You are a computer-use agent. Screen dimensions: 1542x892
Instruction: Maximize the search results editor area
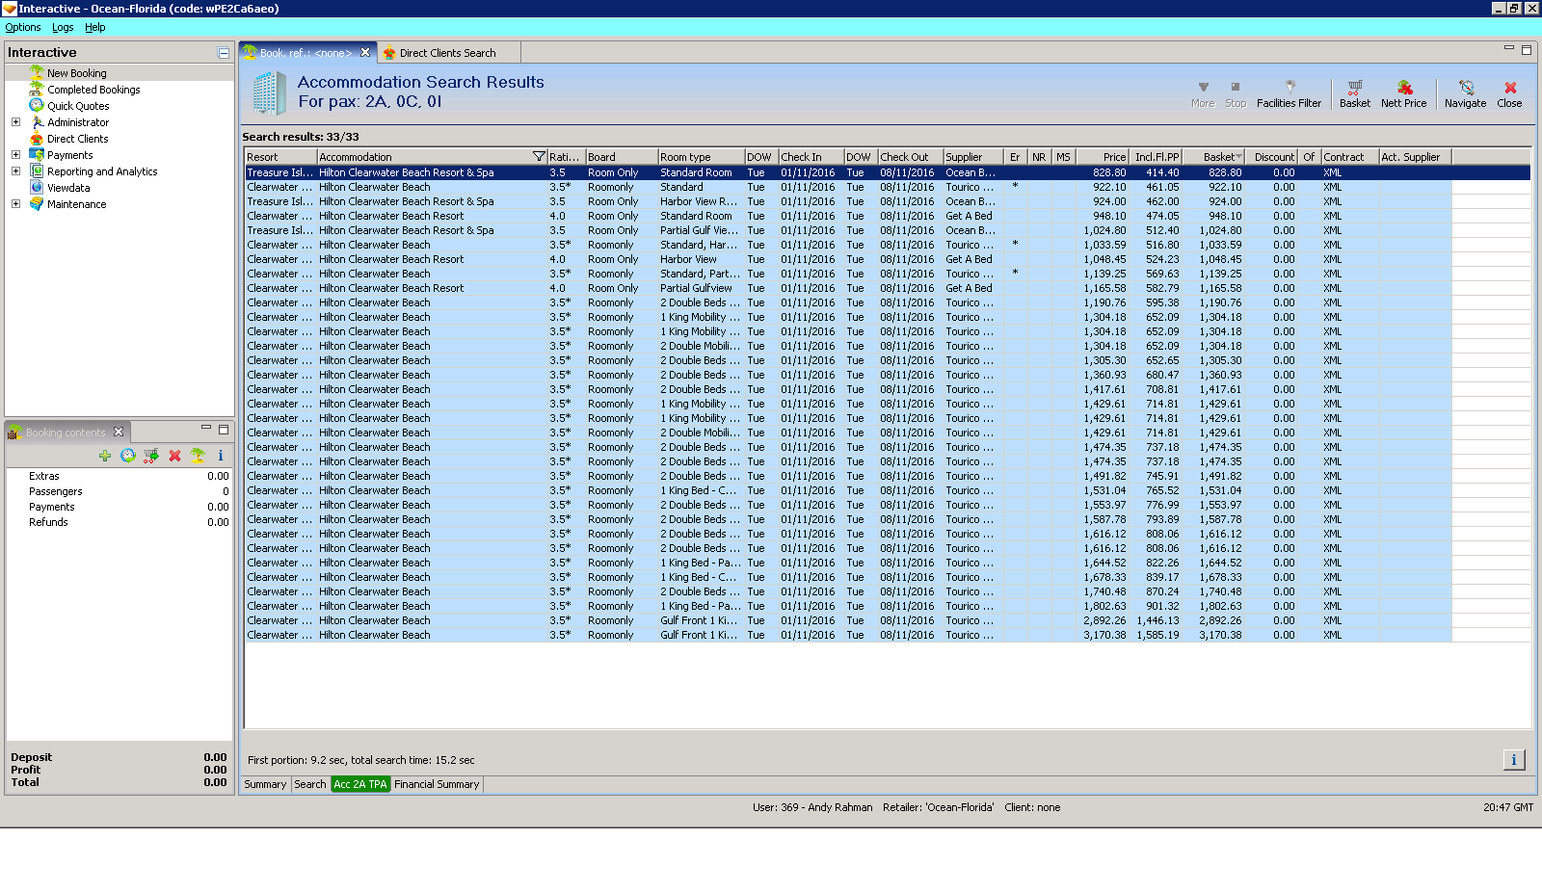1527,49
